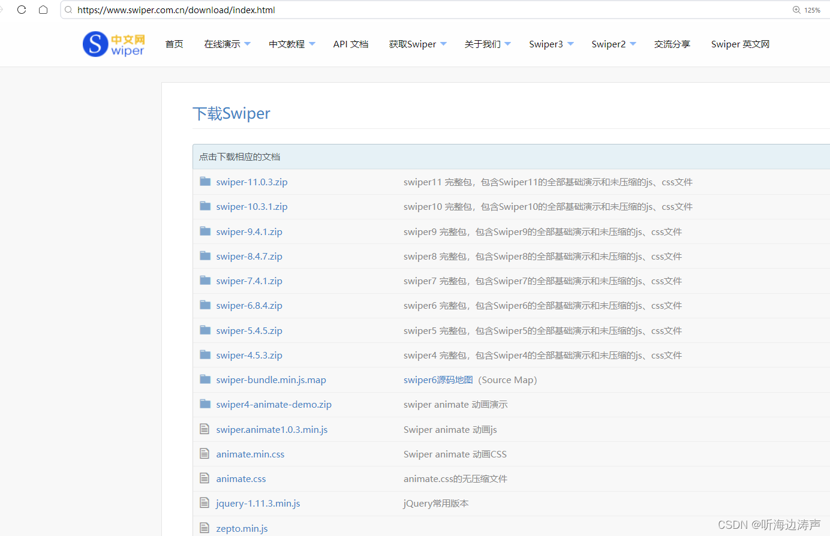Download zepto.min.js file
Screen dimensions: 830x536
coord(242,528)
